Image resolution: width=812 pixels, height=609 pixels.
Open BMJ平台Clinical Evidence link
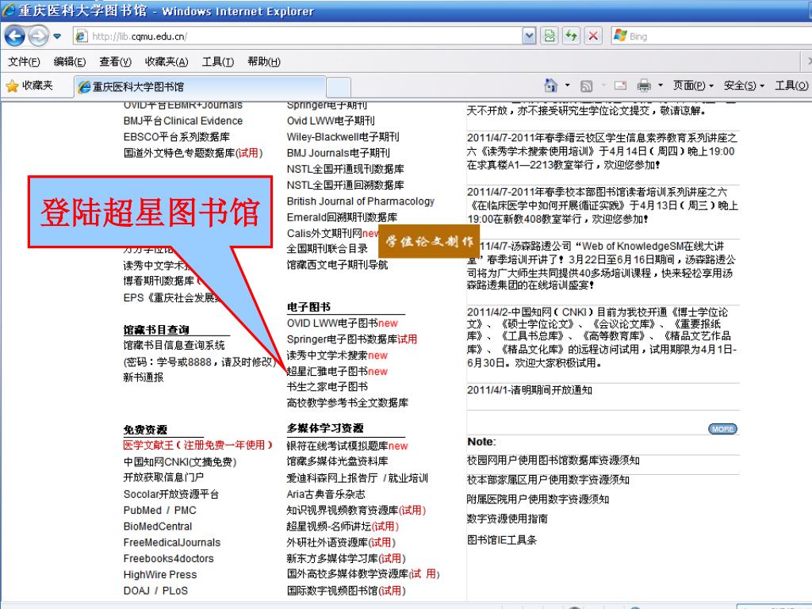[183, 121]
